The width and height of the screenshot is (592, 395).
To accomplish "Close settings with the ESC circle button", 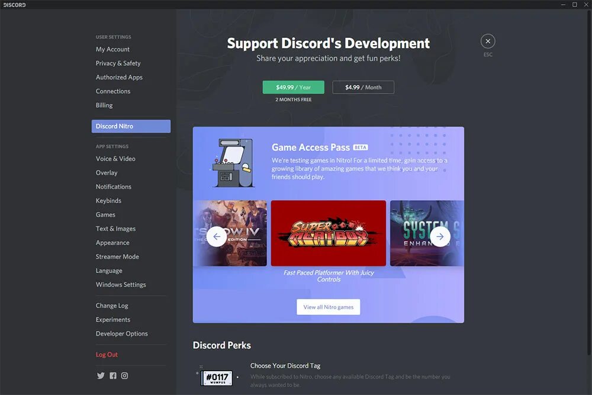I will 488,41.
